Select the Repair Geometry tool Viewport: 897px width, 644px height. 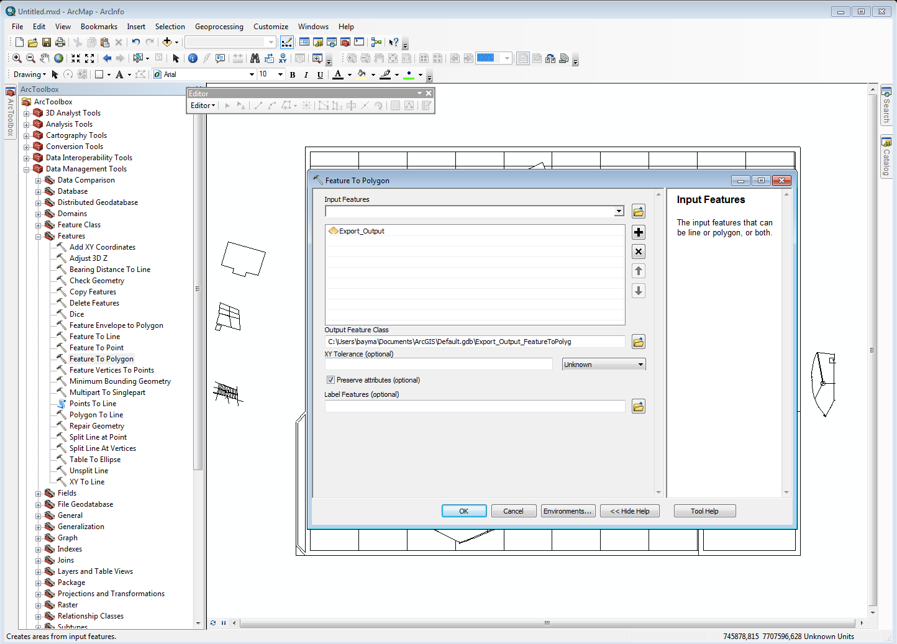96,426
